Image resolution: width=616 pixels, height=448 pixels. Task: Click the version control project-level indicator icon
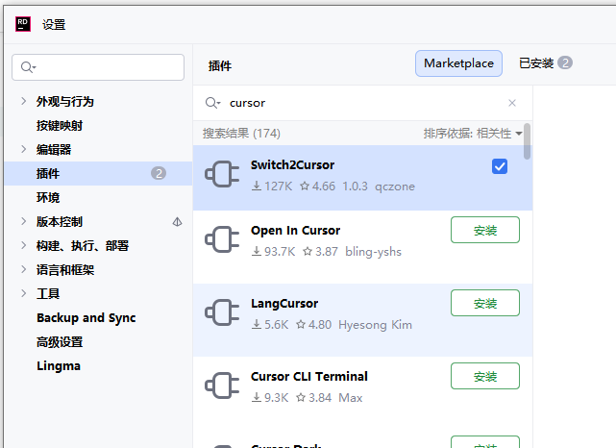[177, 222]
